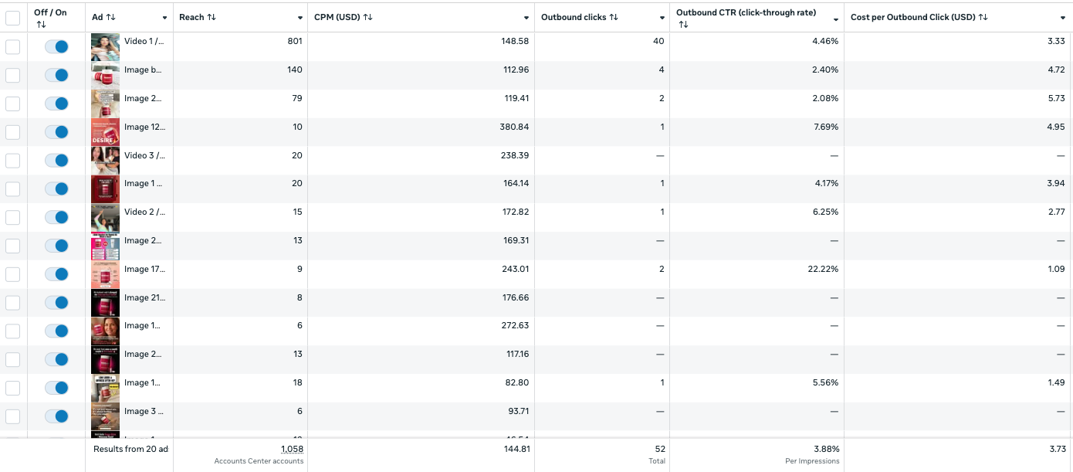This screenshot has width=1073, height=472.
Task: Open the Video 1 ad name link
Action: point(144,42)
